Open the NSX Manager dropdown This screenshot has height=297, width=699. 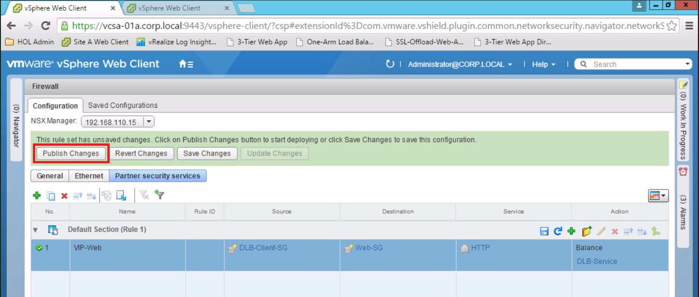148,122
